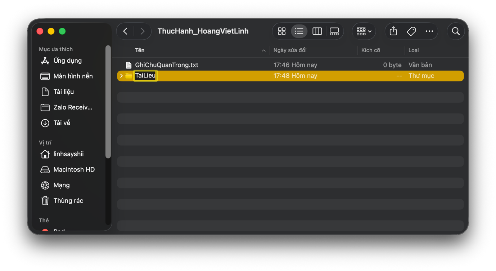The height and width of the screenshot is (271, 496).
Task: Click the Macintosh HD drive icon
Action: pos(45,169)
